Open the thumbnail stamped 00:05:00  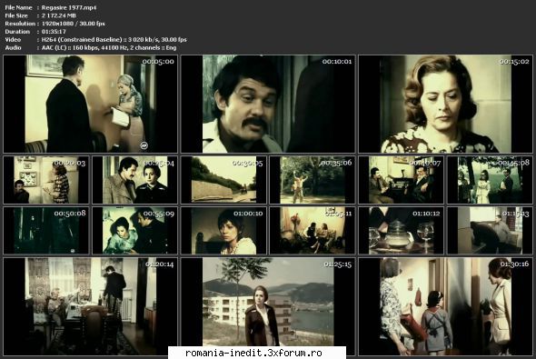point(91,104)
